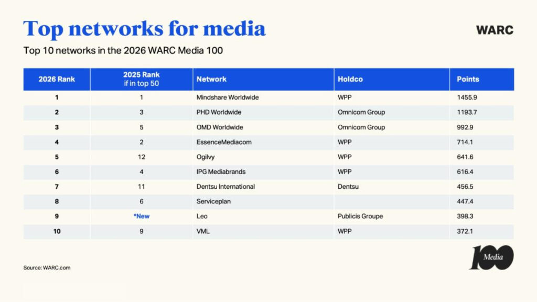Click the Dentsu International entry
The height and width of the screenshot is (302, 537).
pos(224,186)
